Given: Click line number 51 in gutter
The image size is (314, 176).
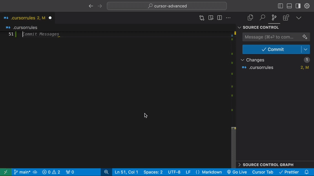Looking at the screenshot, I should point(11,34).
